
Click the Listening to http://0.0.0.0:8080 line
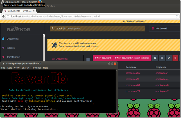(24, 106)
